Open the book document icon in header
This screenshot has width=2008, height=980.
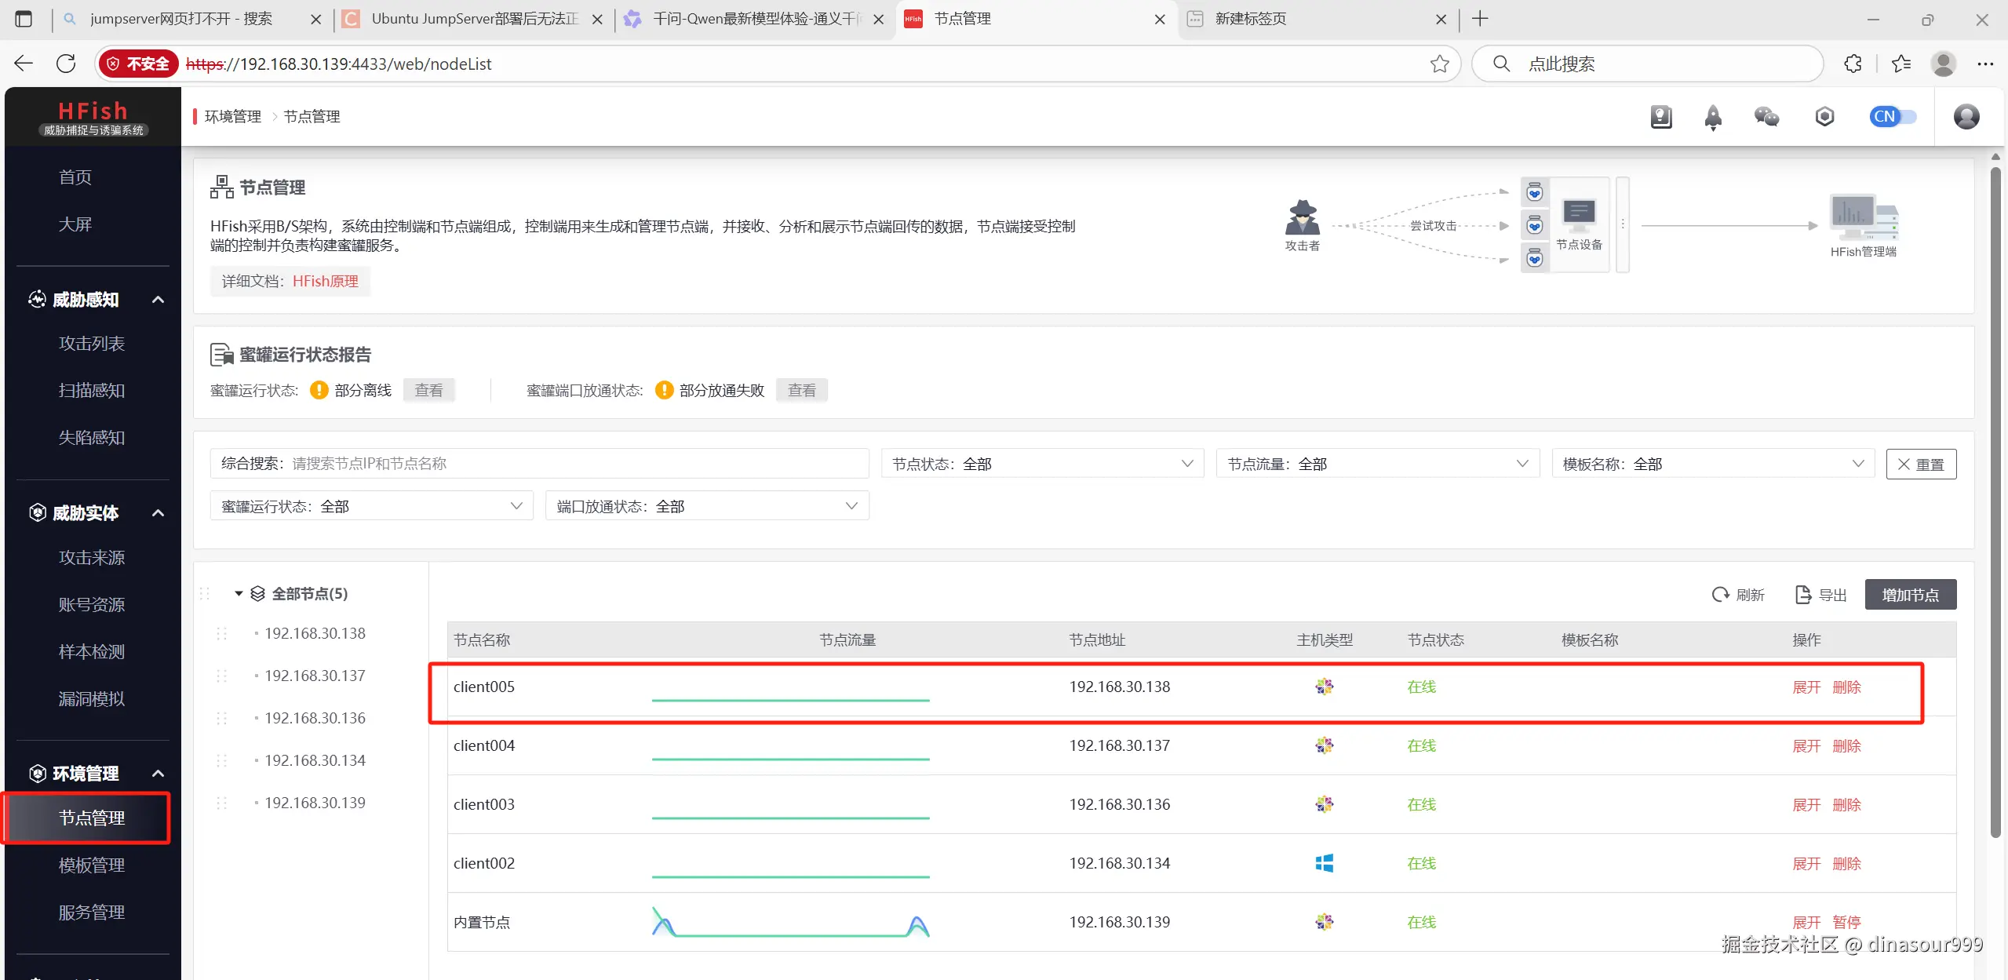click(x=1660, y=117)
